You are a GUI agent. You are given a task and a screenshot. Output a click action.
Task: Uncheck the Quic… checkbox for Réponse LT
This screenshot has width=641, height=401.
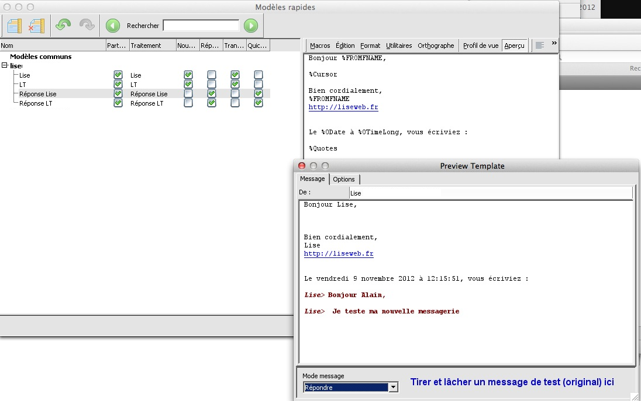click(x=259, y=103)
